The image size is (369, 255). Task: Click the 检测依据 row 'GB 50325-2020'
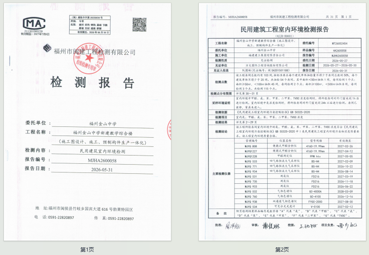(x=300, y=112)
